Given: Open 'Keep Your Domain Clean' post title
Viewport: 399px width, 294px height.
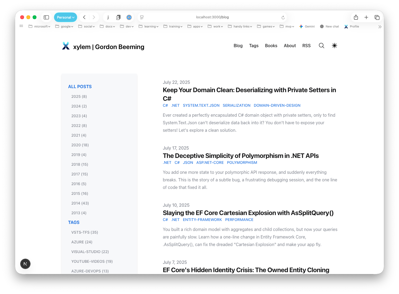Looking at the screenshot, I should (249, 94).
